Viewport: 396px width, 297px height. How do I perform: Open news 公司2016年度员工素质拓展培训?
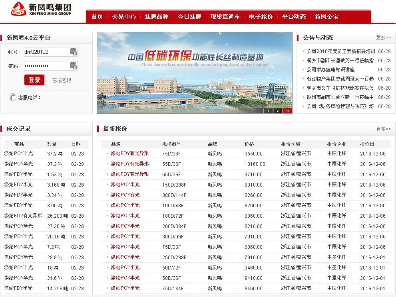341,51
